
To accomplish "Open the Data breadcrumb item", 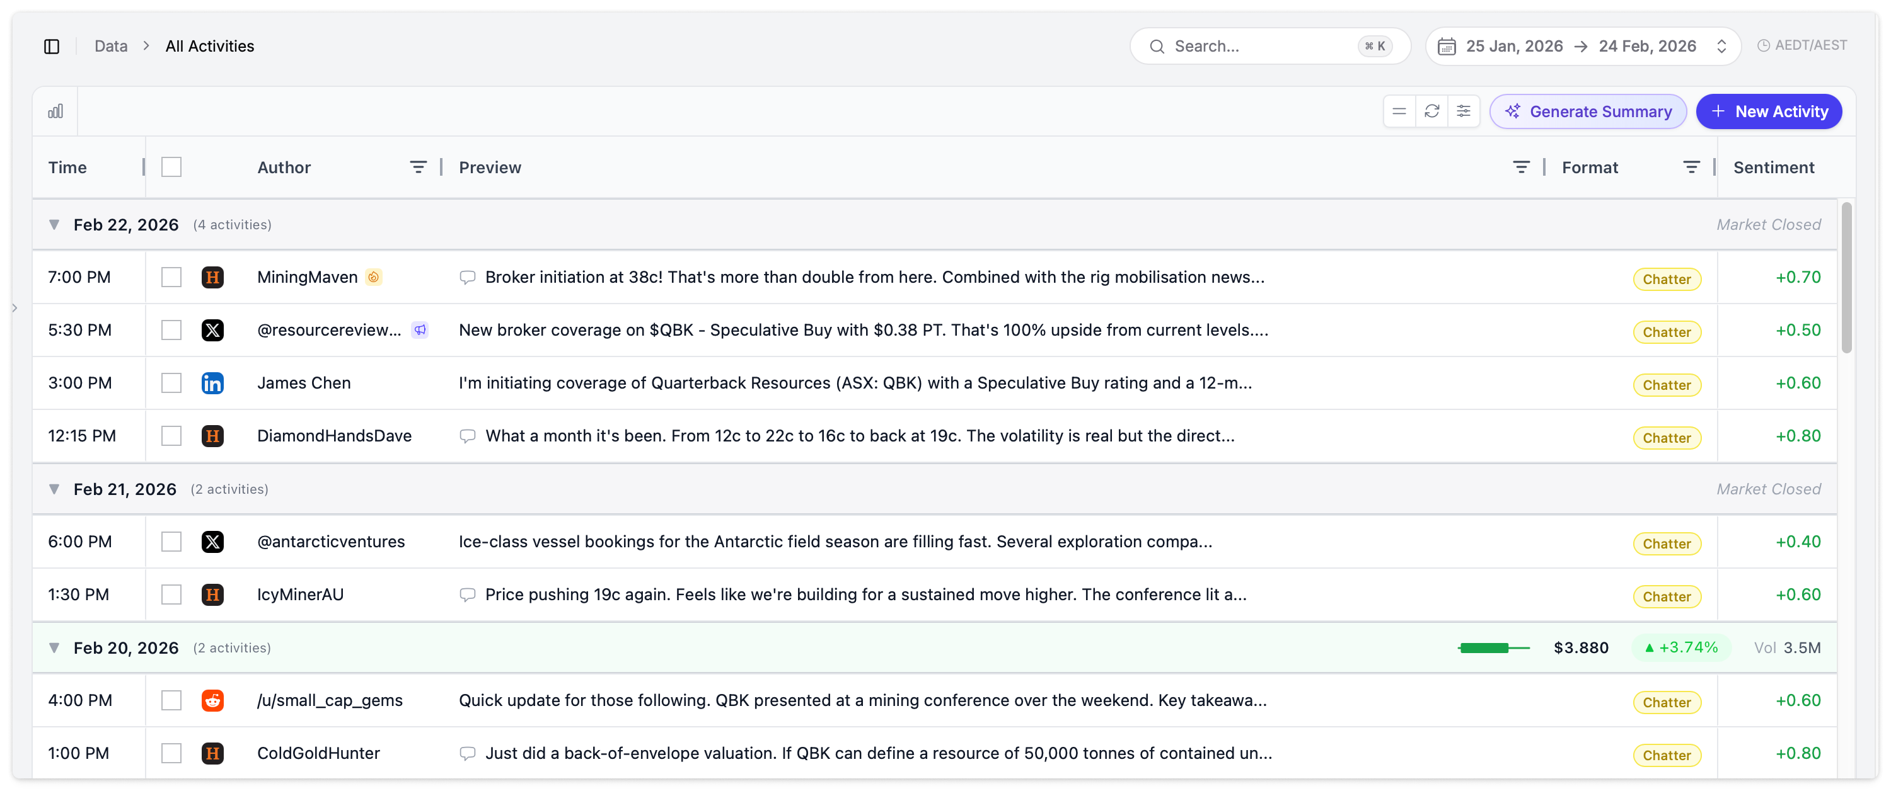I will (110, 45).
